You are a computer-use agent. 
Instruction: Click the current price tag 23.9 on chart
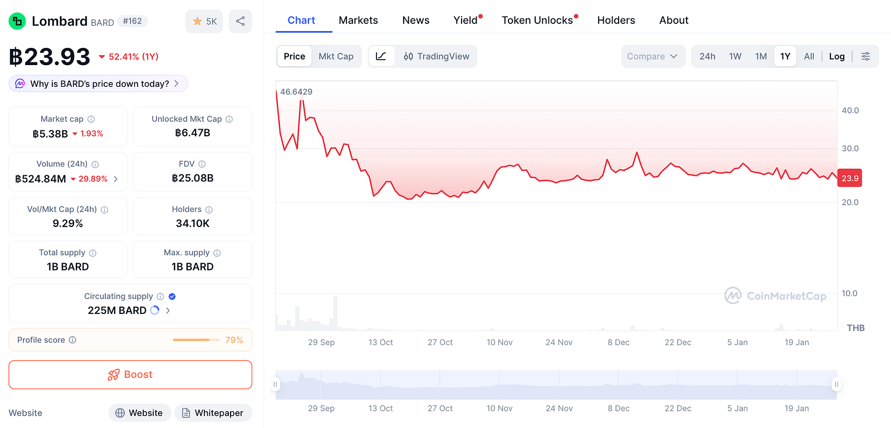tap(850, 178)
